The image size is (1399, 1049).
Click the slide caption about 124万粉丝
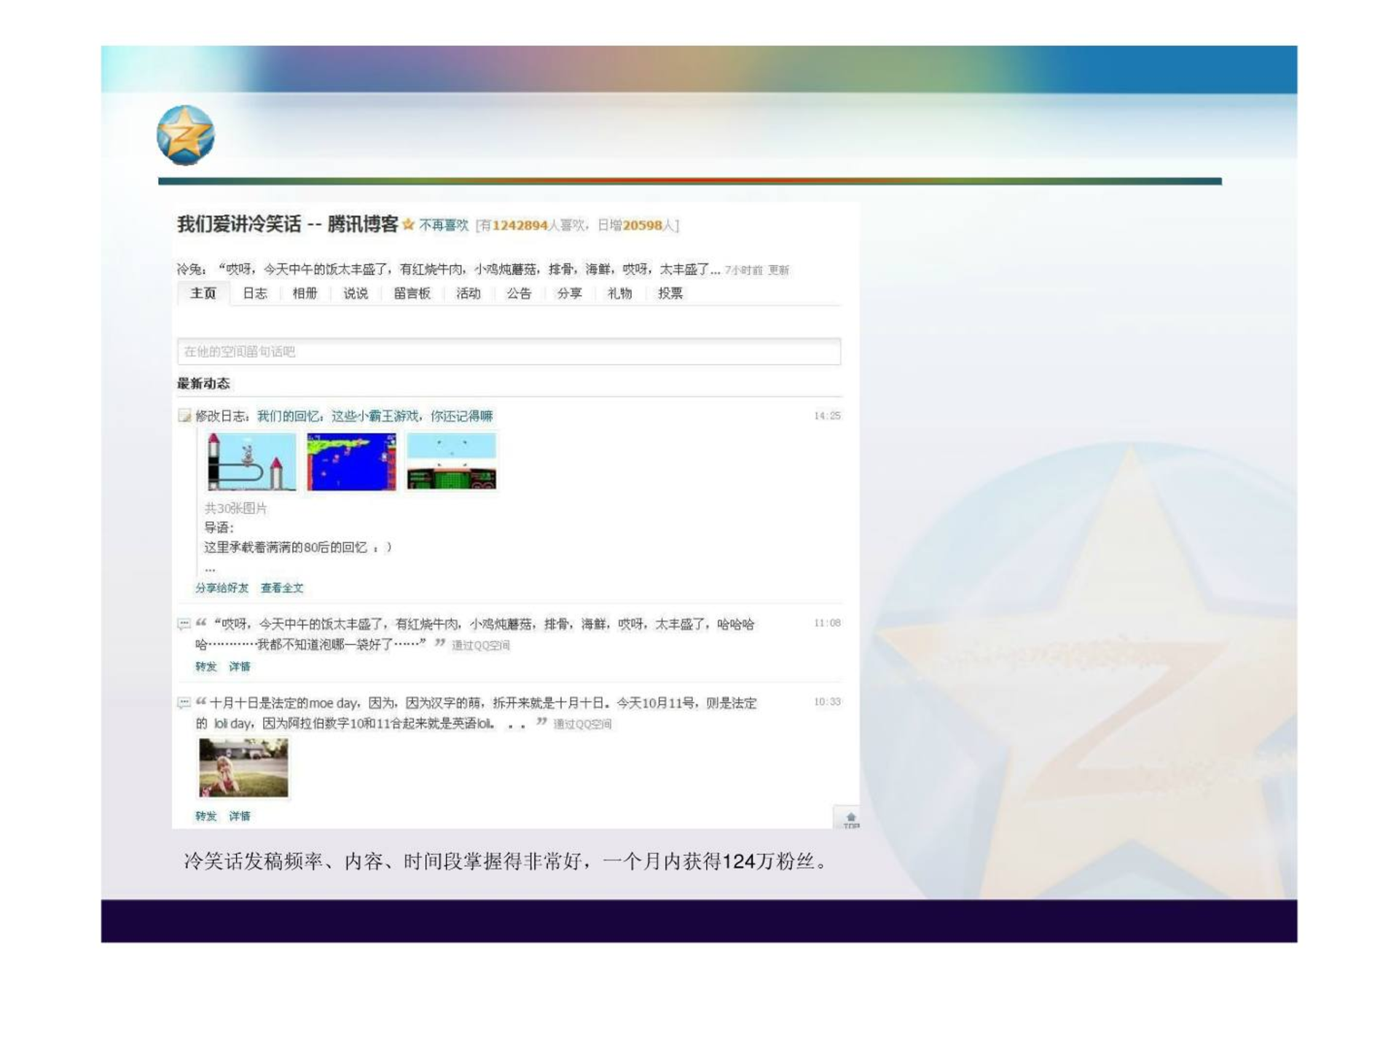tap(506, 862)
